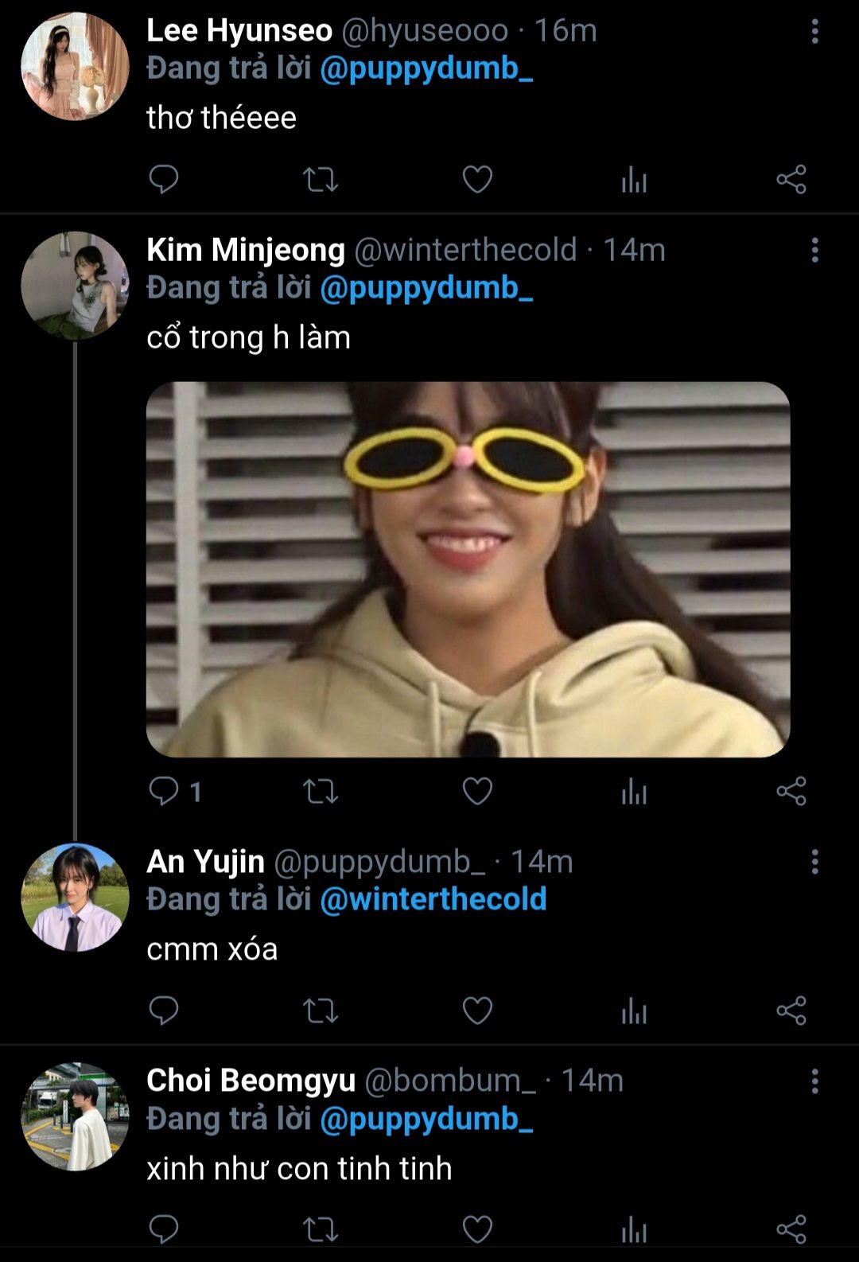Retweet Lee Hyunseo's reply

click(321, 180)
